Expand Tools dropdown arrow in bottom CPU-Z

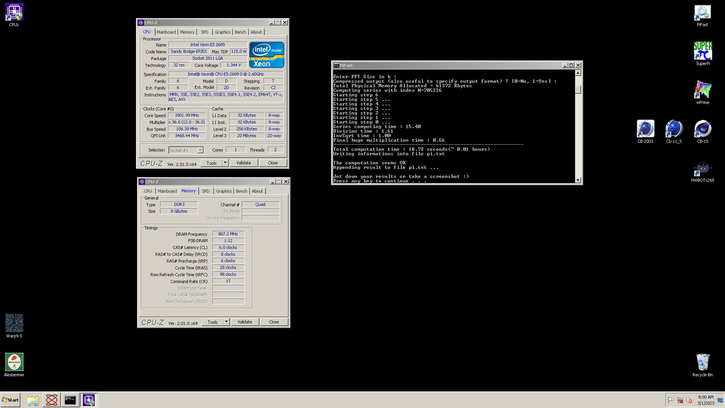(x=226, y=322)
